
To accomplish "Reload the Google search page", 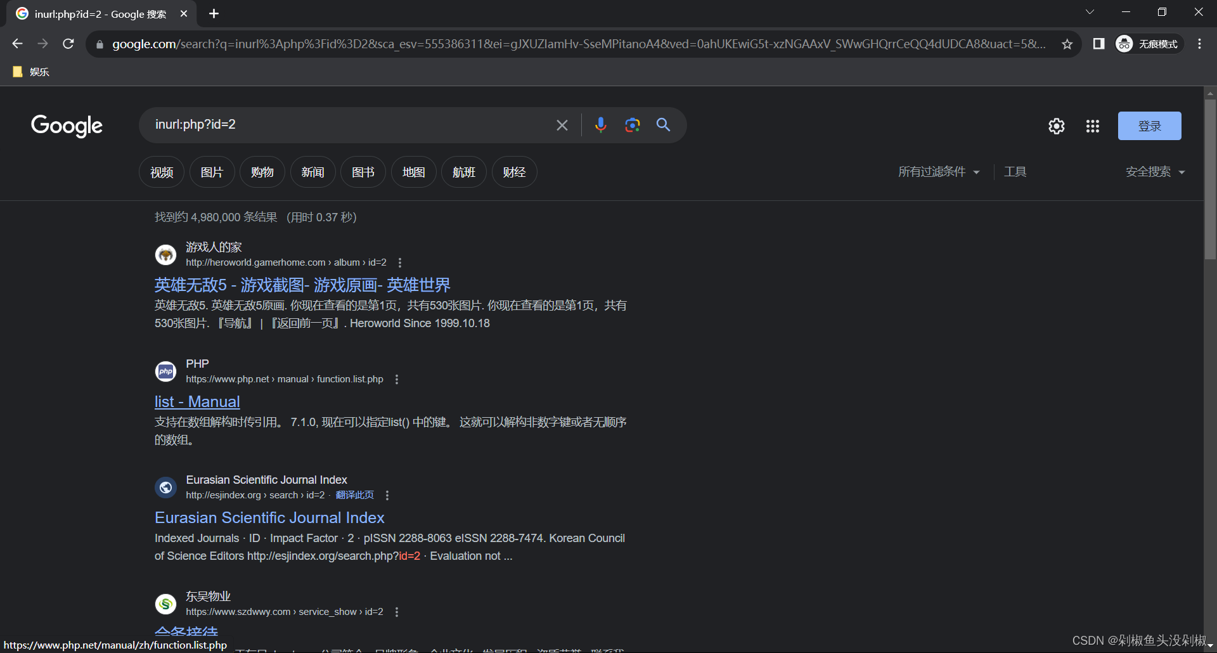I will [x=68, y=44].
